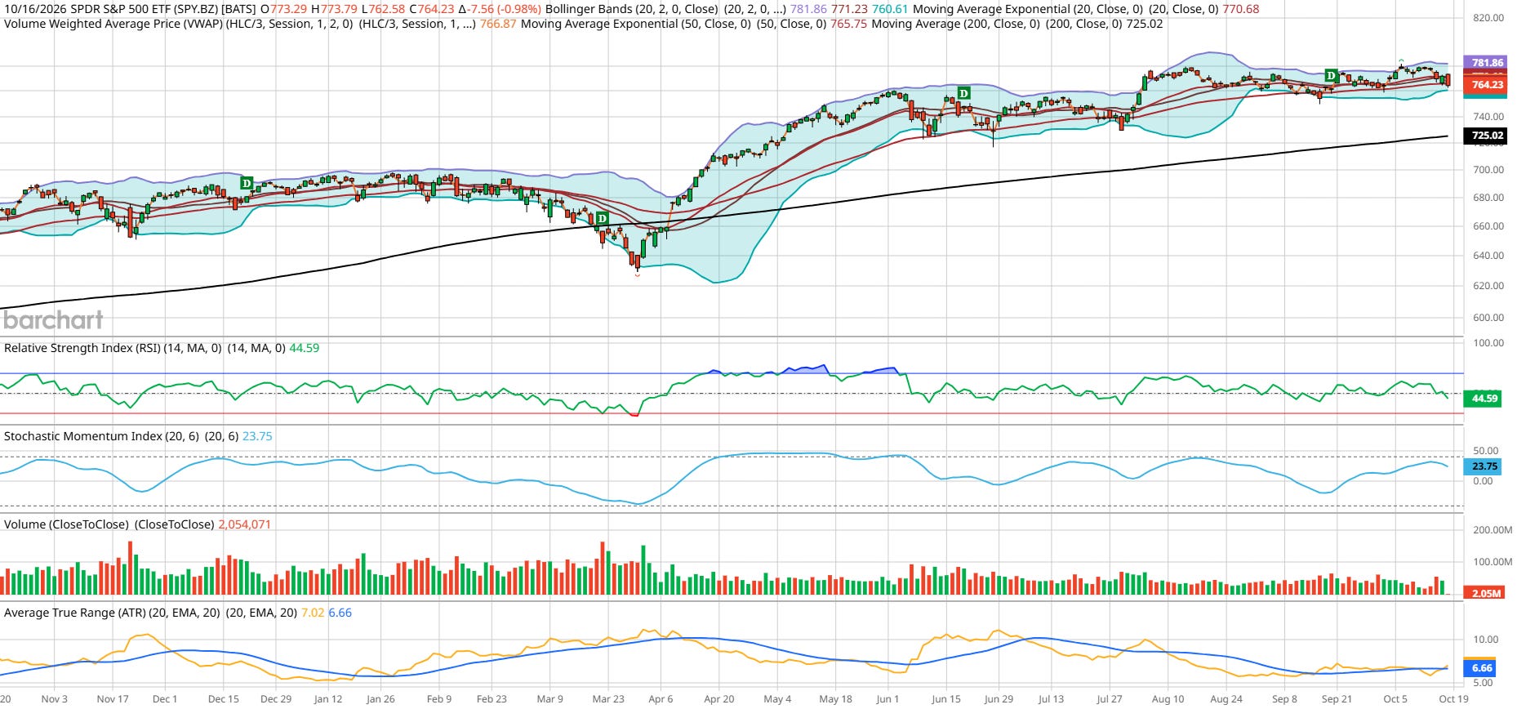Click the 'Oct 19' date axis label

click(1453, 699)
